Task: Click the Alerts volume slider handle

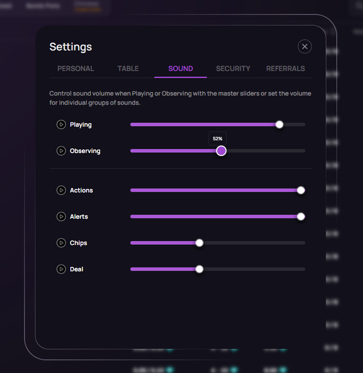Action: coord(301,217)
